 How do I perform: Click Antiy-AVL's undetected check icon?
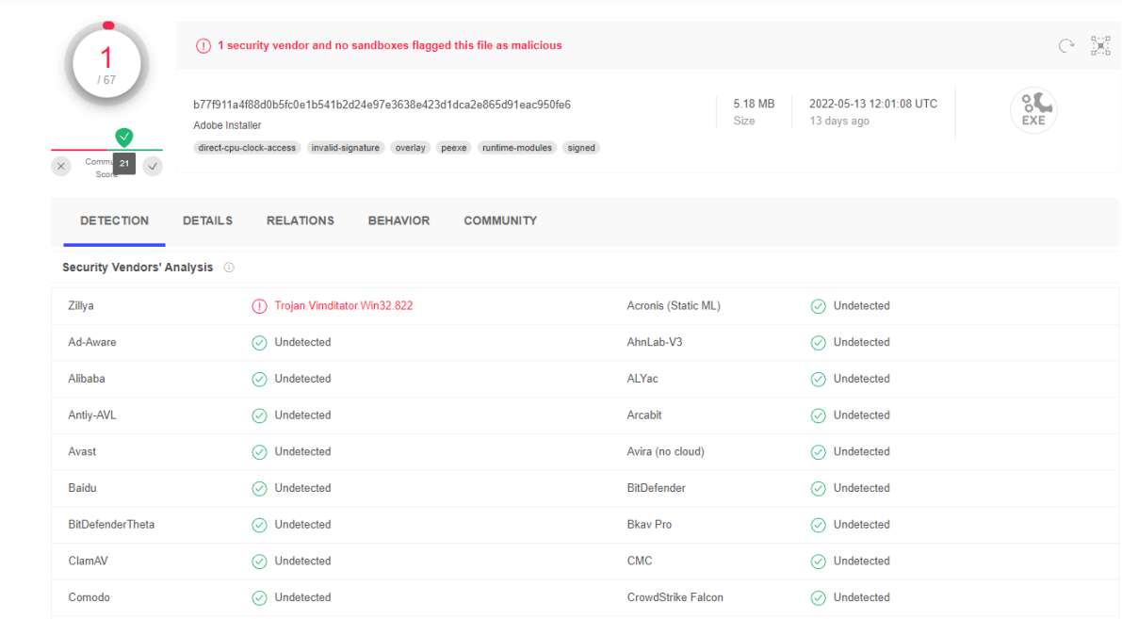[259, 415]
